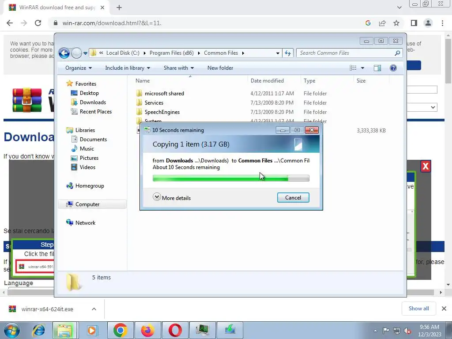452x339 pixels.
Task: Select the Services folder
Action: pos(154,102)
